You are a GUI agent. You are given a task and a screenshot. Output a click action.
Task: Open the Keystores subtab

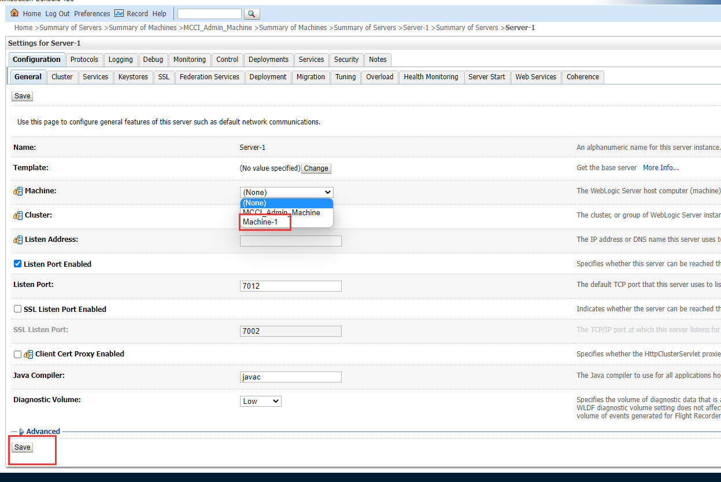[x=133, y=76]
